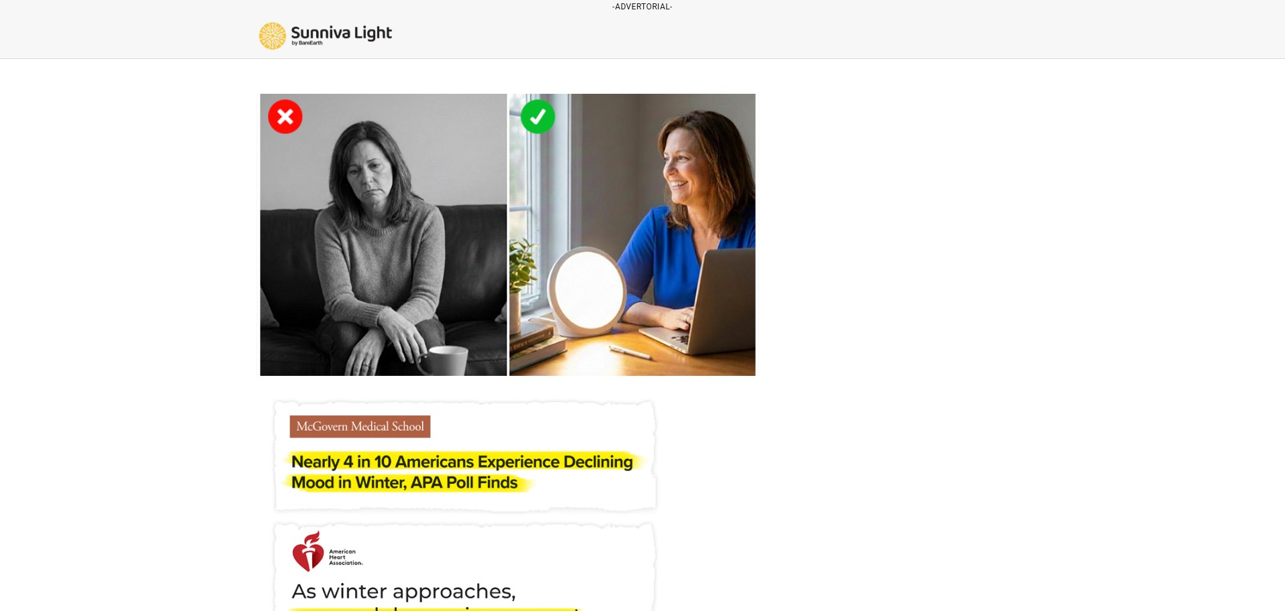Click the American Heart Association heart logo
Viewport: 1285px width, 611px height.
point(308,551)
